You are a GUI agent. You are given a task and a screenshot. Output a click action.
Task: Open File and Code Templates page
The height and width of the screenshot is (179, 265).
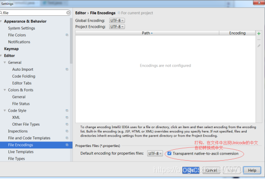[x=29, y=138]
